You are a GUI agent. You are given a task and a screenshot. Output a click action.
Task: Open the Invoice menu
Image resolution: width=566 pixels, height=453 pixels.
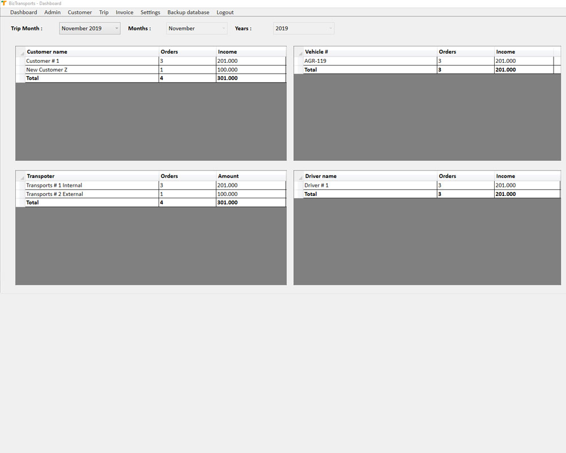pyautogui.click(x=125, y=12)
